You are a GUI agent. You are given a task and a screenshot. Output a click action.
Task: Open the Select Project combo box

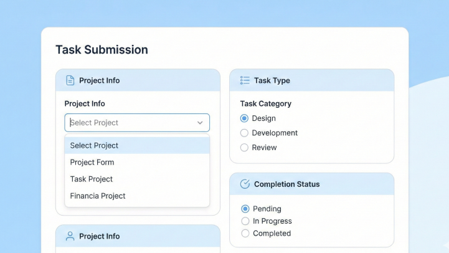point(131,123)
